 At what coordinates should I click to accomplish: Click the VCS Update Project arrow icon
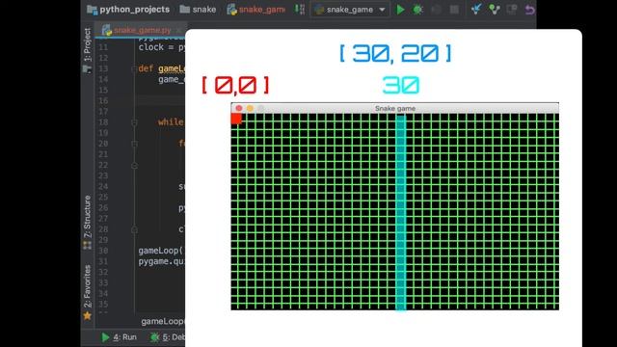pos(476,9)
